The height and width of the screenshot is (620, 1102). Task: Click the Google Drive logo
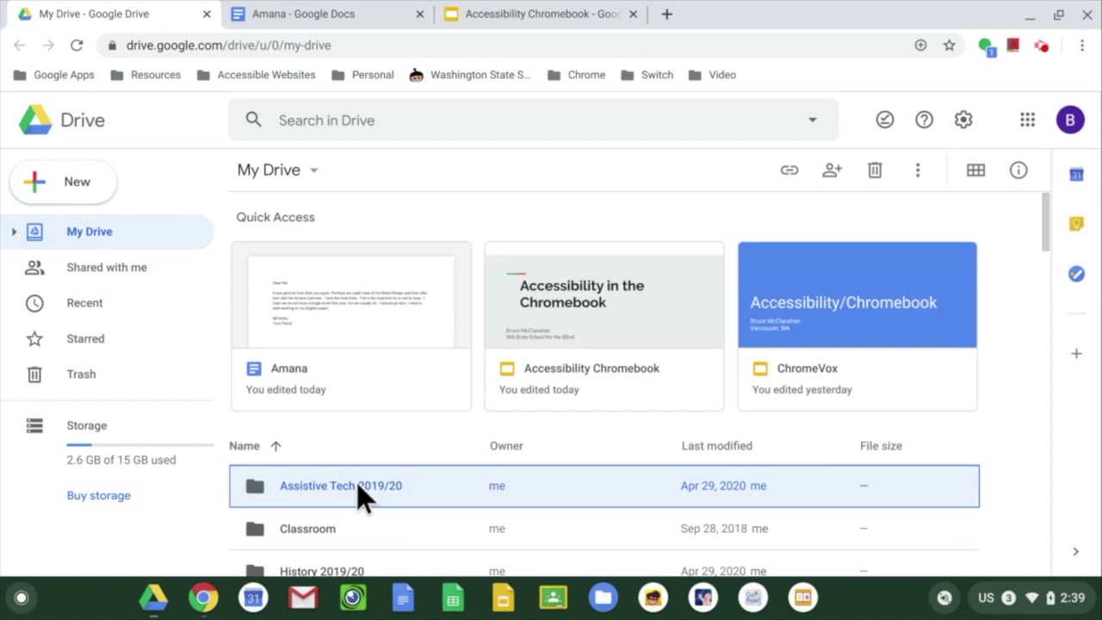[x=62, y=121]
